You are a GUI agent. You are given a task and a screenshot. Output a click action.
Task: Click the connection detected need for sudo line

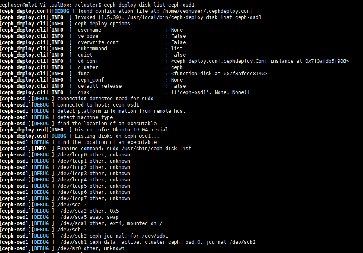(105, 99)
